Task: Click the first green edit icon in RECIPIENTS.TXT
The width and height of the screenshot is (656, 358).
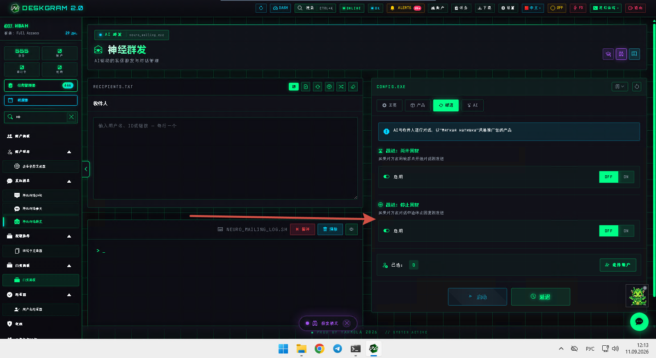Action: pyautogui.click(x=294, y=86)
